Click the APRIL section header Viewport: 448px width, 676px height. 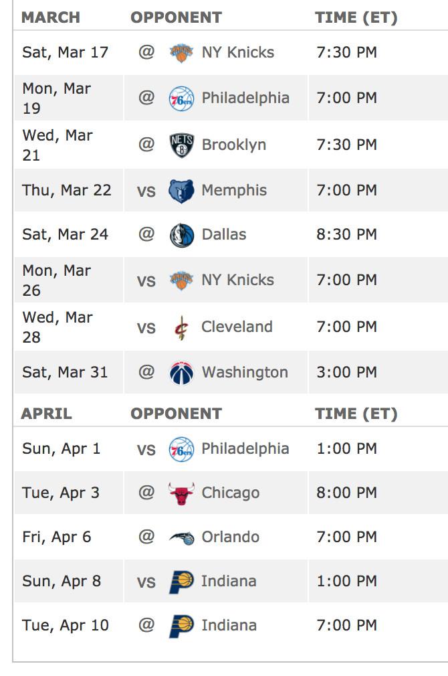(46, 414)
